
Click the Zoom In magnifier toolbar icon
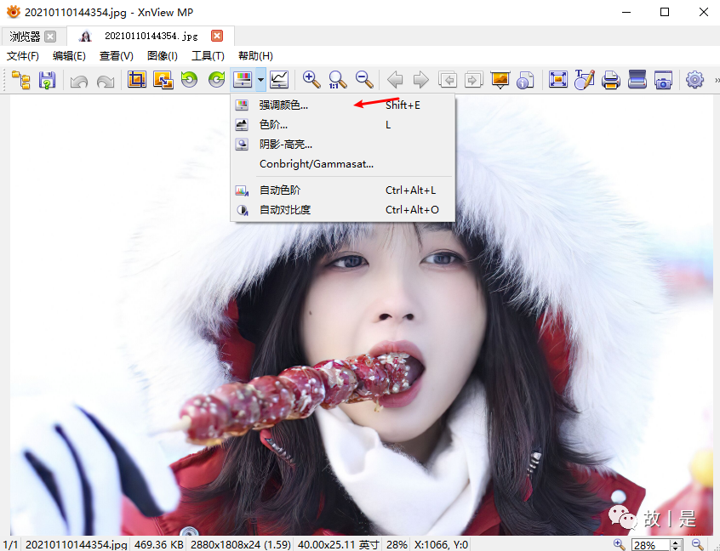click(311, 80)
